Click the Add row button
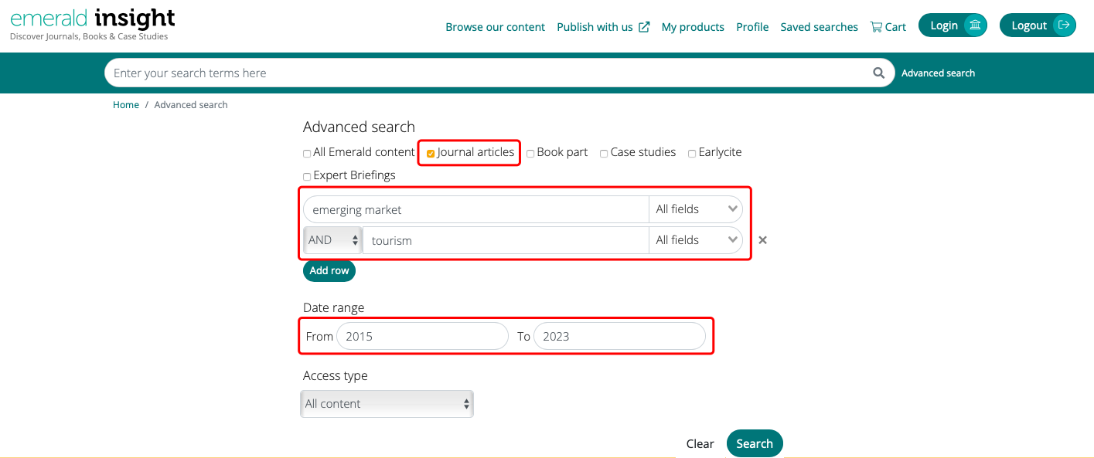Viewport: 1094px width, 458px height. (329, 270)
